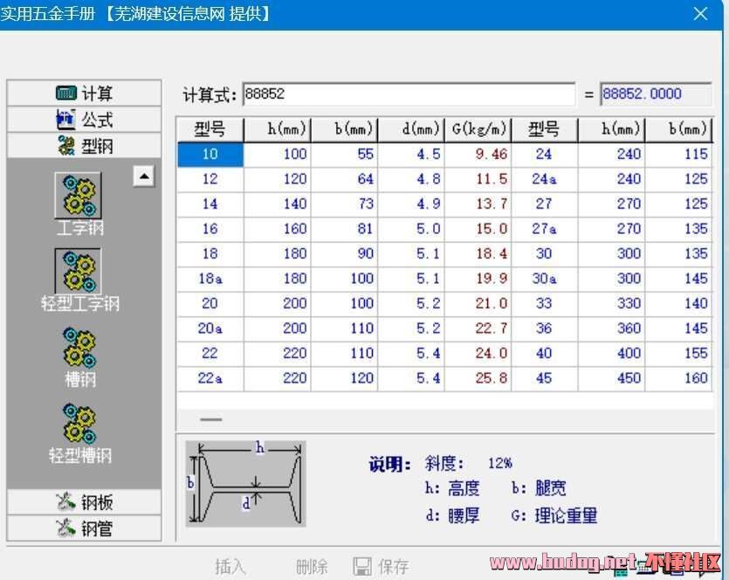
Task: Select the 轻型工字钢 light I-beam icon
Action: point(78,272)
